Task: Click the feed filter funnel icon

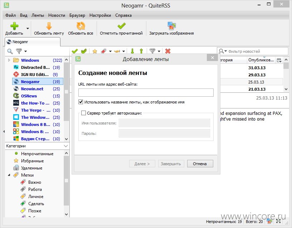Action: coord(19,51)
